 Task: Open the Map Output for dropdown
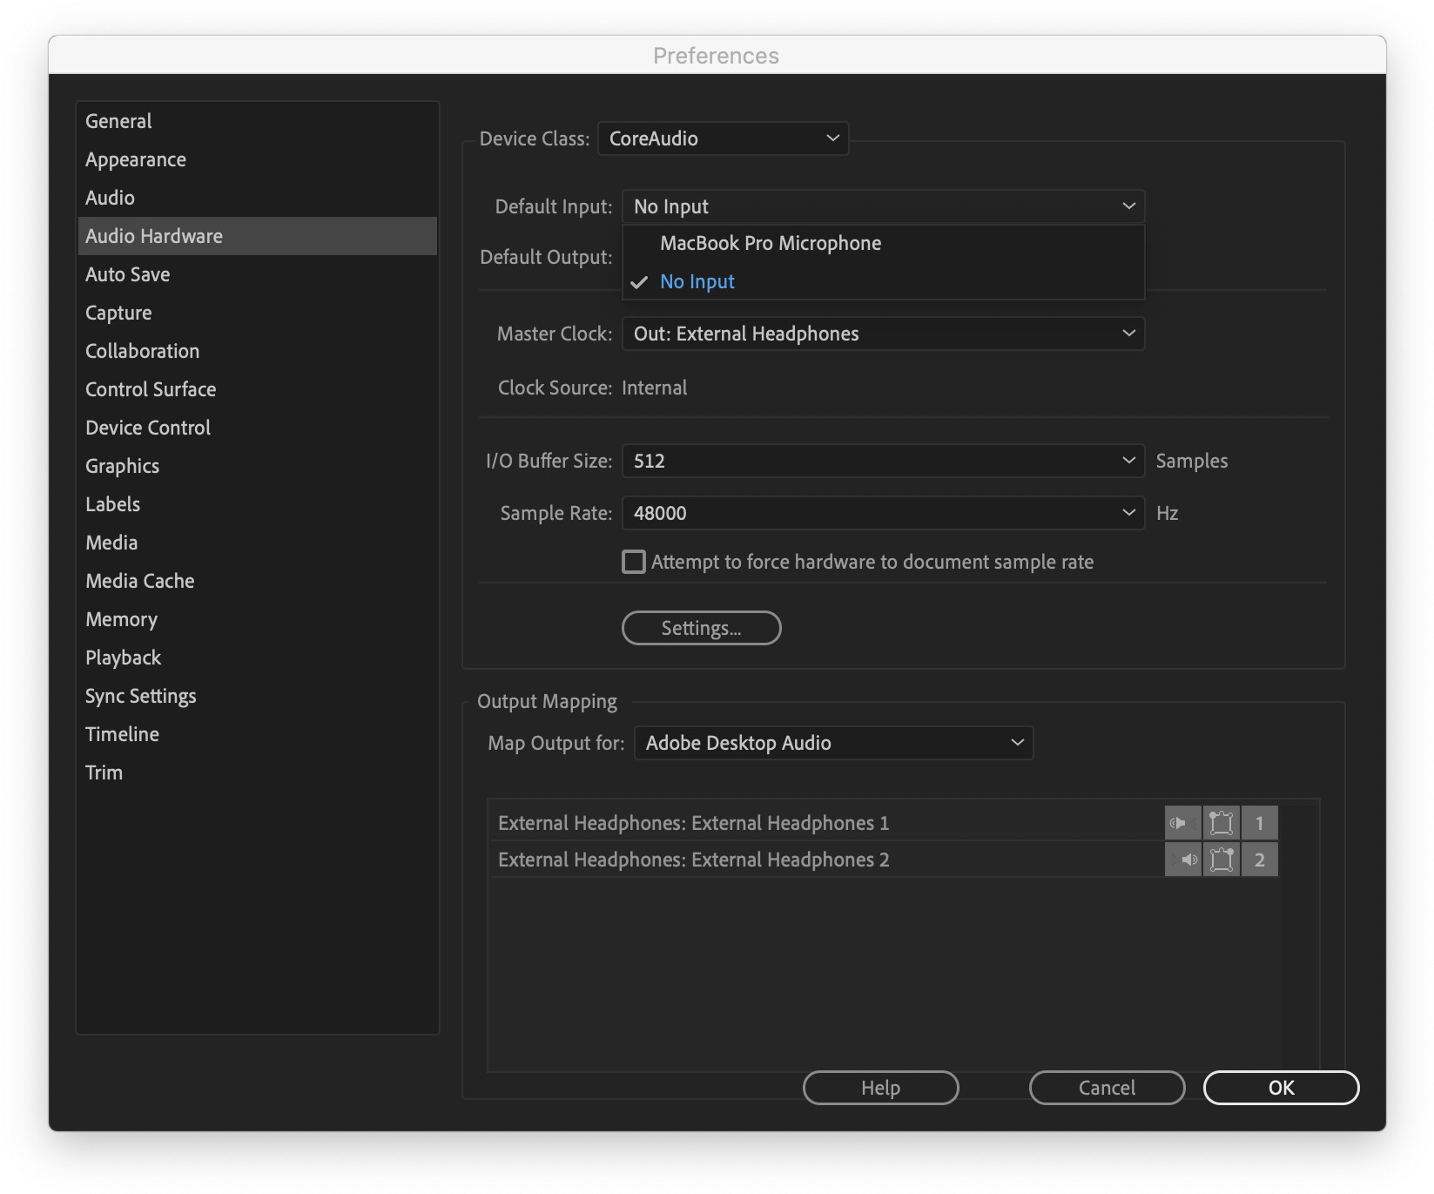click(x=833, y=743)
